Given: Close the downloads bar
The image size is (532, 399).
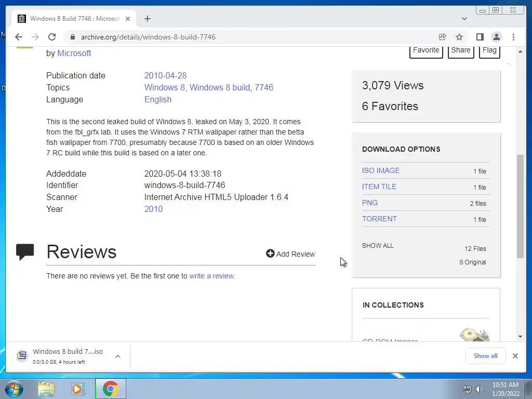Looking at the screenshot, I should [515, 355].
